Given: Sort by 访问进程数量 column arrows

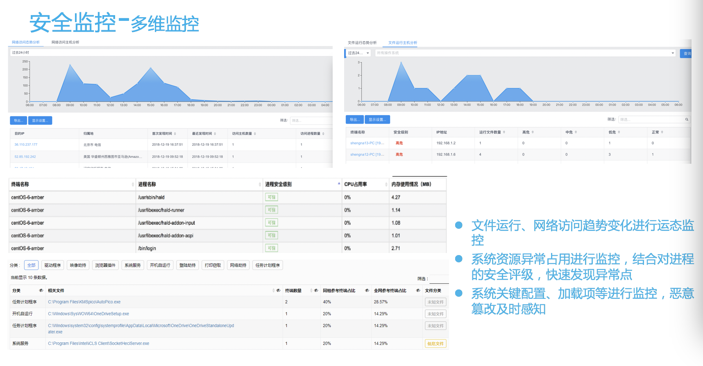Looking at the screenshot, I should pyautogui.click(x=323, y=134).
